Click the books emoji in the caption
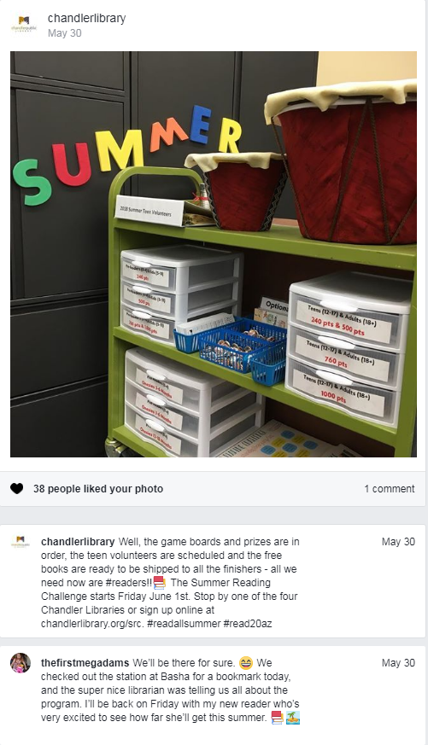The width and height of the screenshot is (428, 745). [x=160, y=583]
